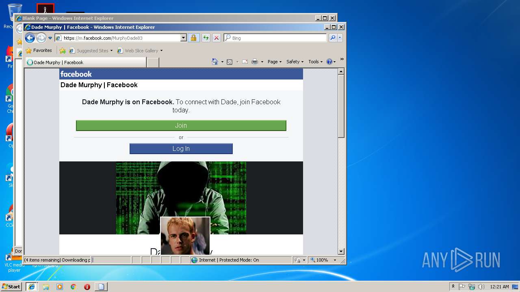Image resolution: width=520 pixels, height=292 pixels.
Task: Open Windows Media Player from taskbar
Action: tap(60, 287)
